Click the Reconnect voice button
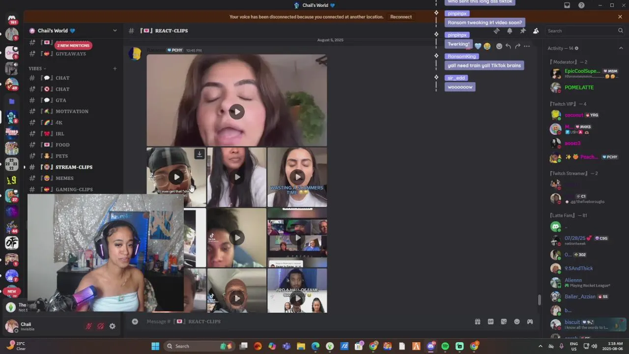 pos(401,17)
